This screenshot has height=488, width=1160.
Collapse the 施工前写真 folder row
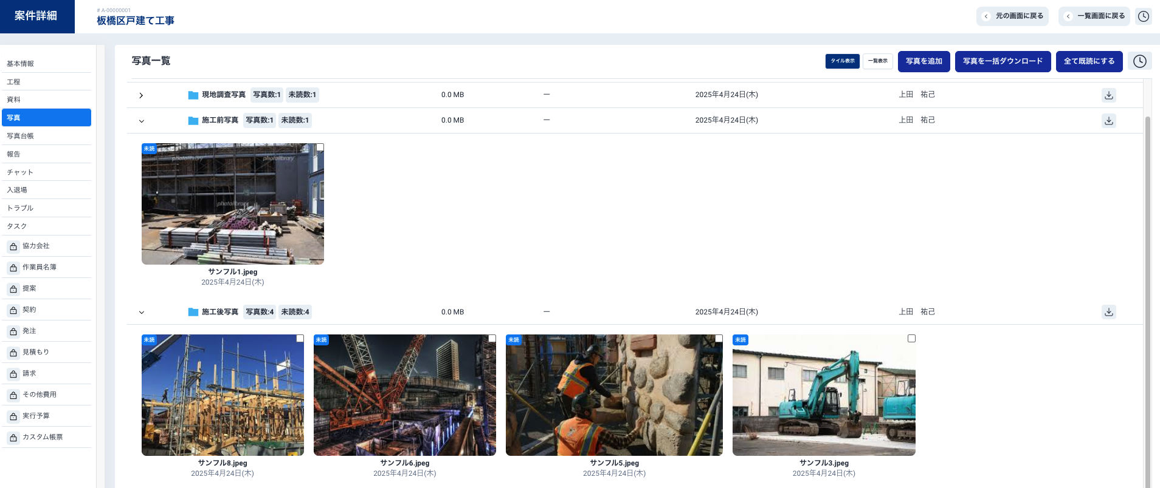(x=141, y=121)
